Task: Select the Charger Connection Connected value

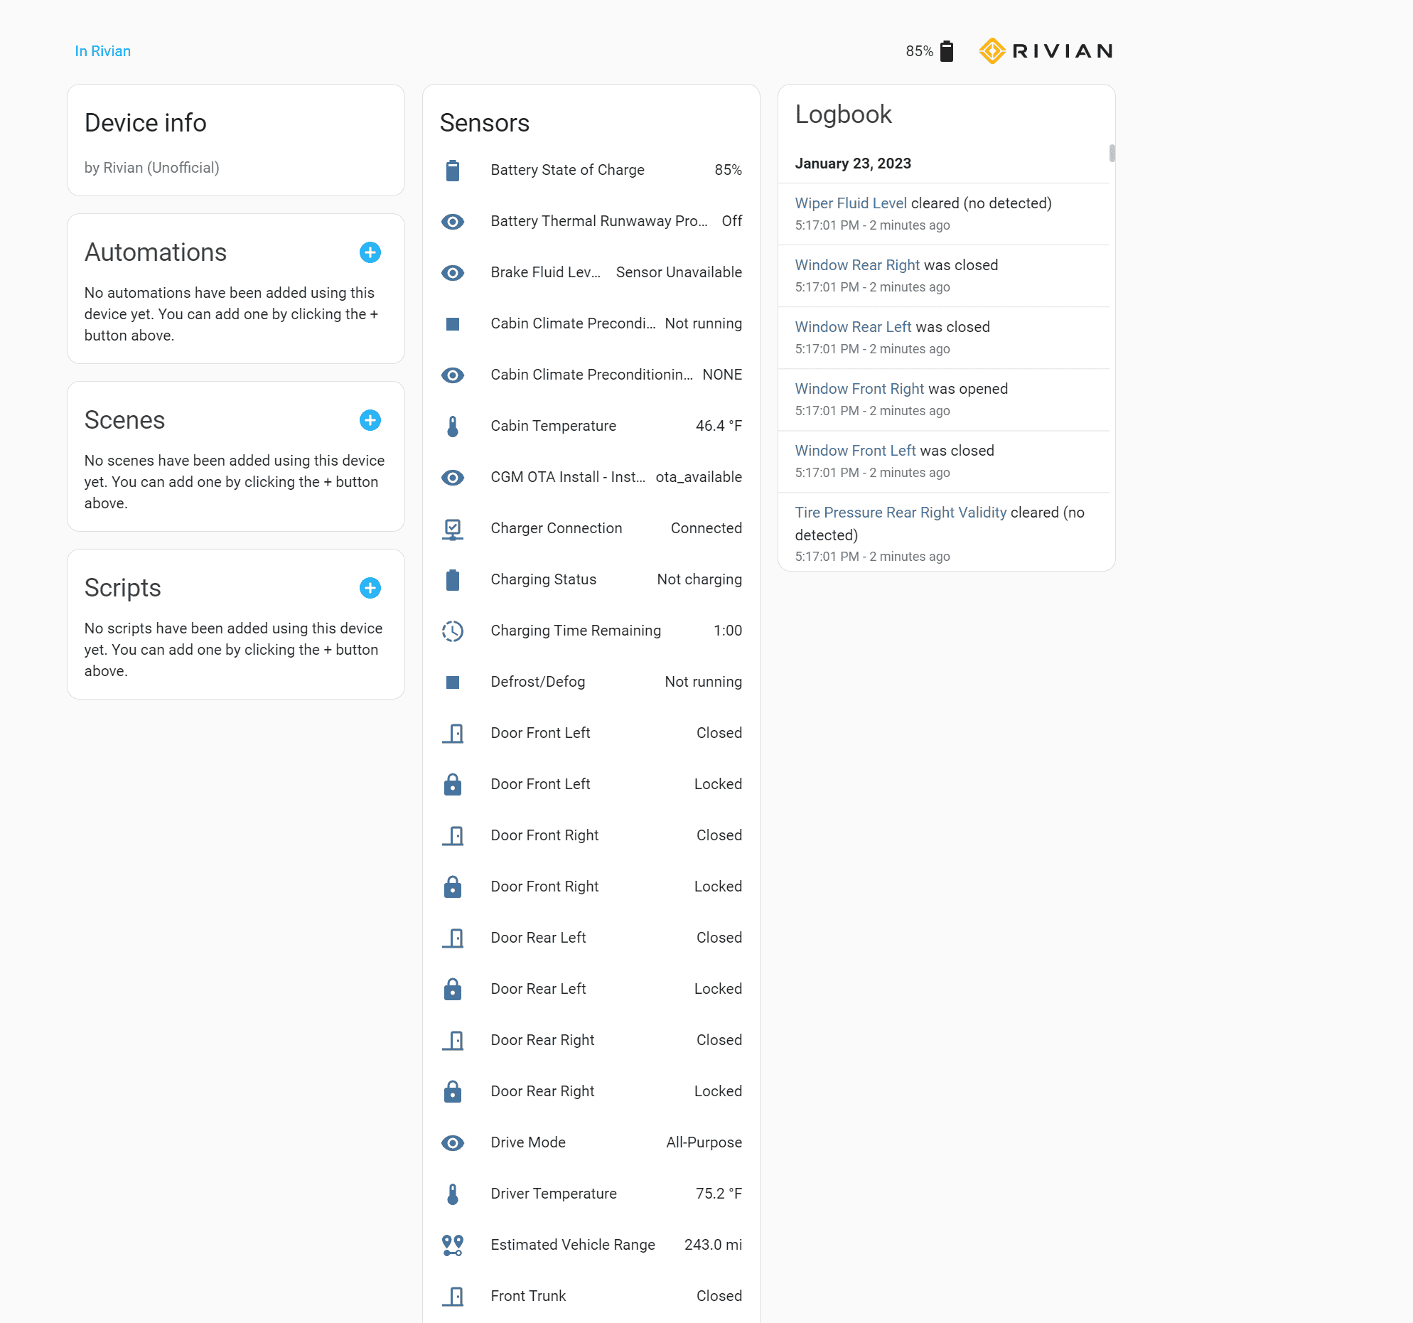Action: pos(706,528)
